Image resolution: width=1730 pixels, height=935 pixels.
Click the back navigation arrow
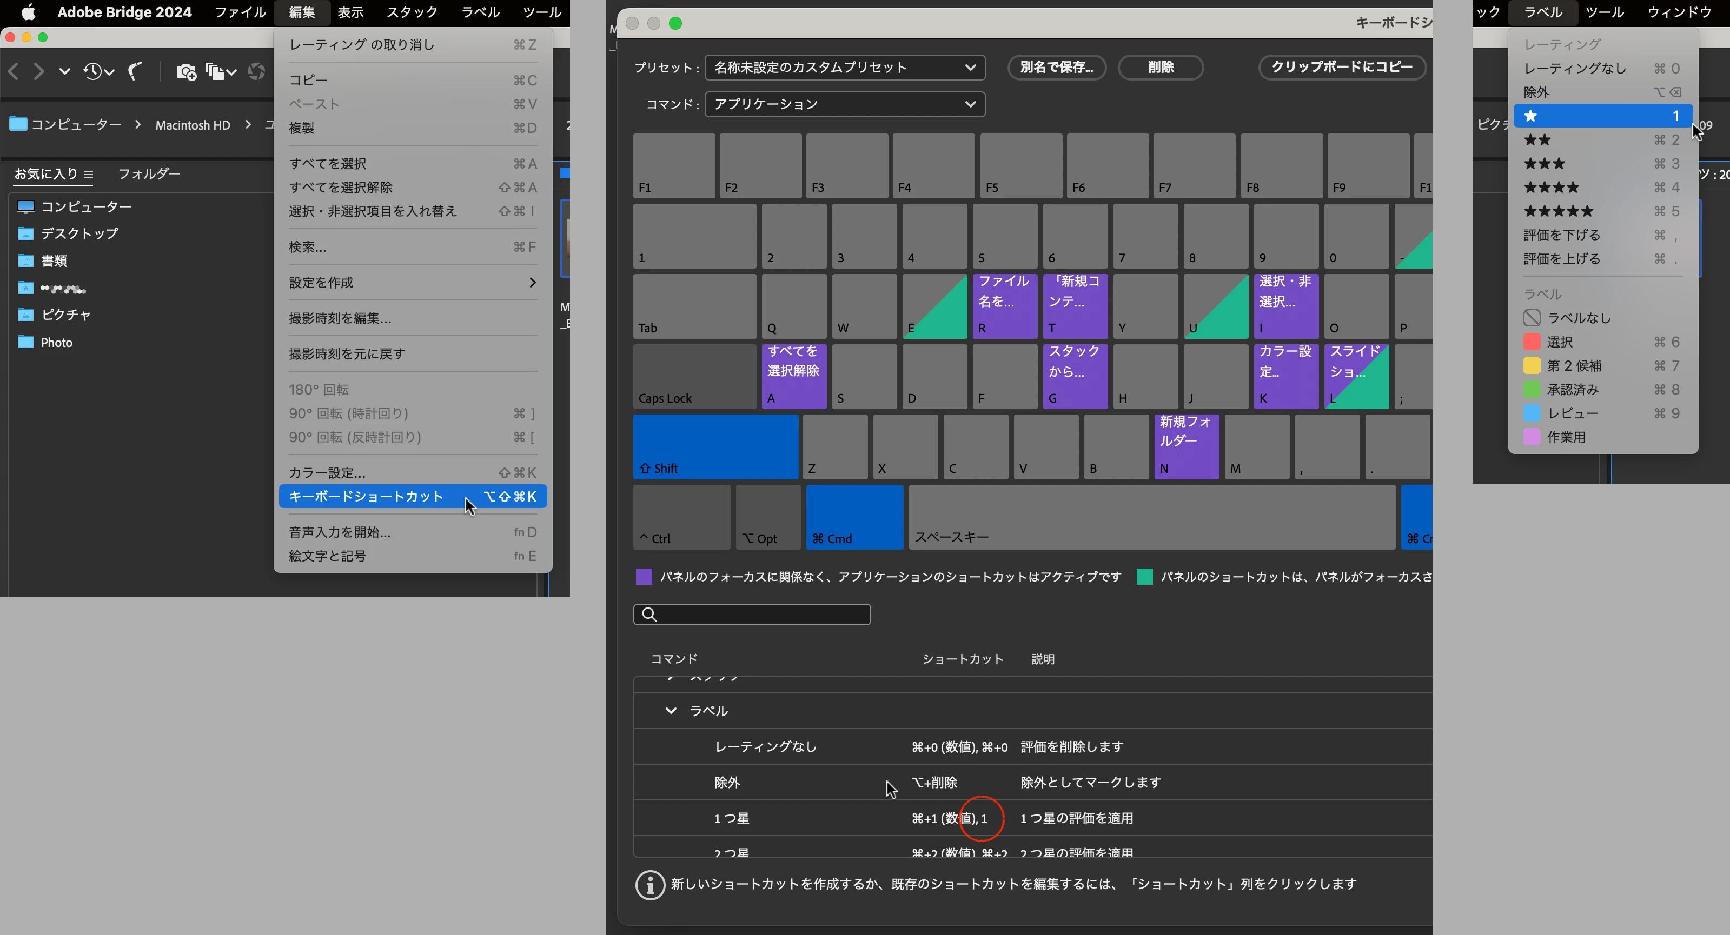point(14,71)
